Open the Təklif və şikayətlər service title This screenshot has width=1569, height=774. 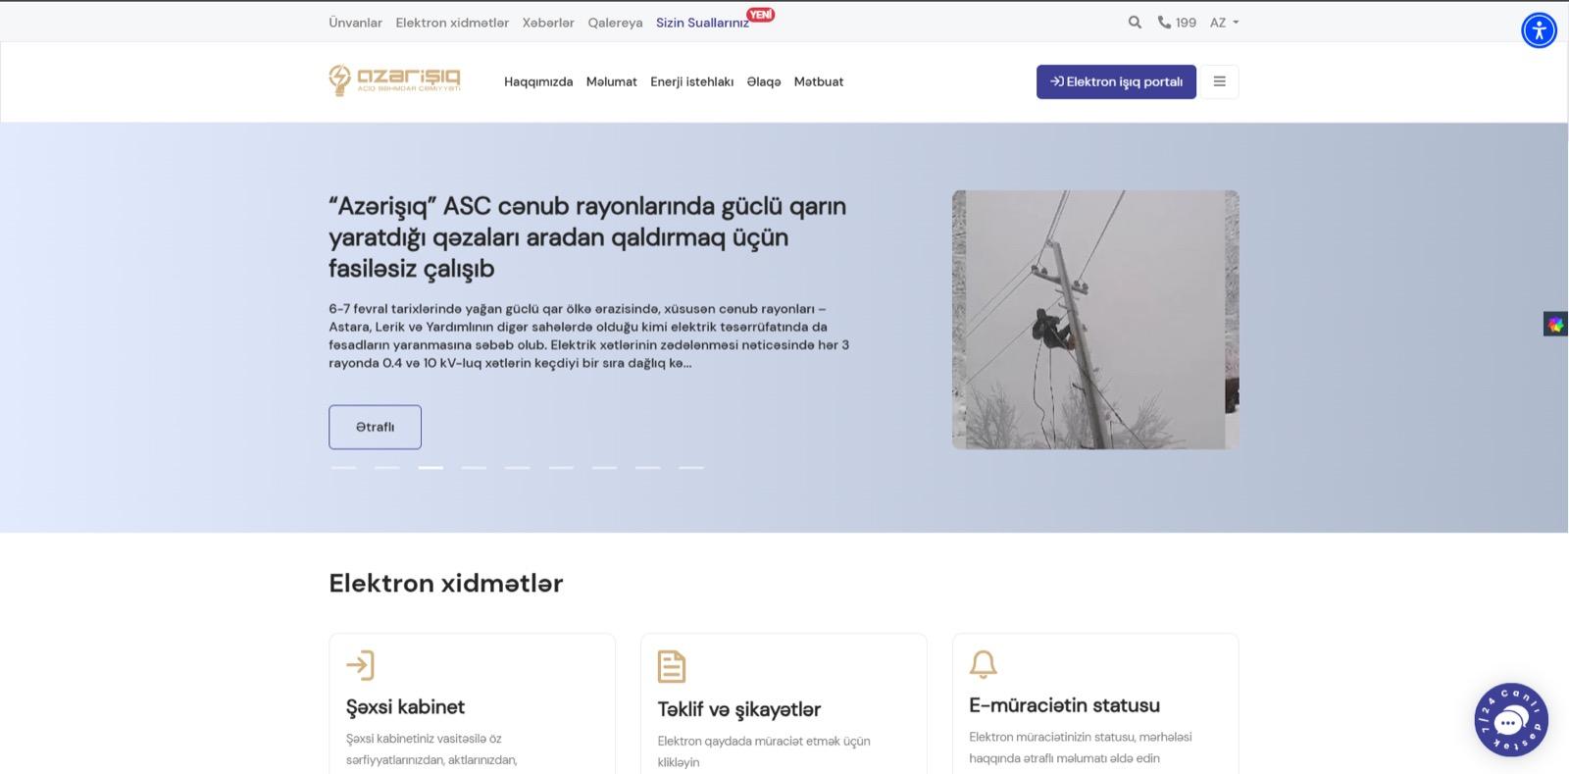tap(739, 709)
